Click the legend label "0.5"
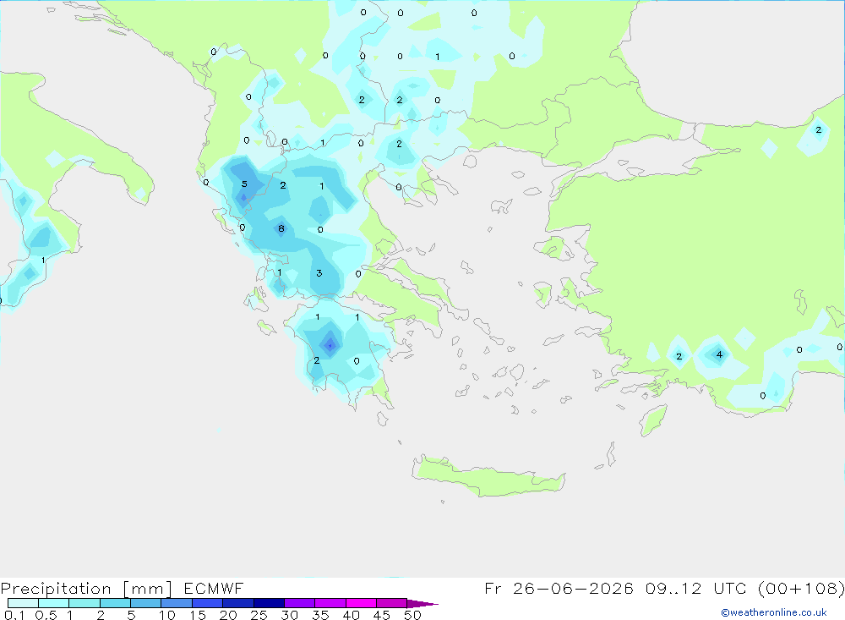Screen dimensions: 845x620 point(46,615)
